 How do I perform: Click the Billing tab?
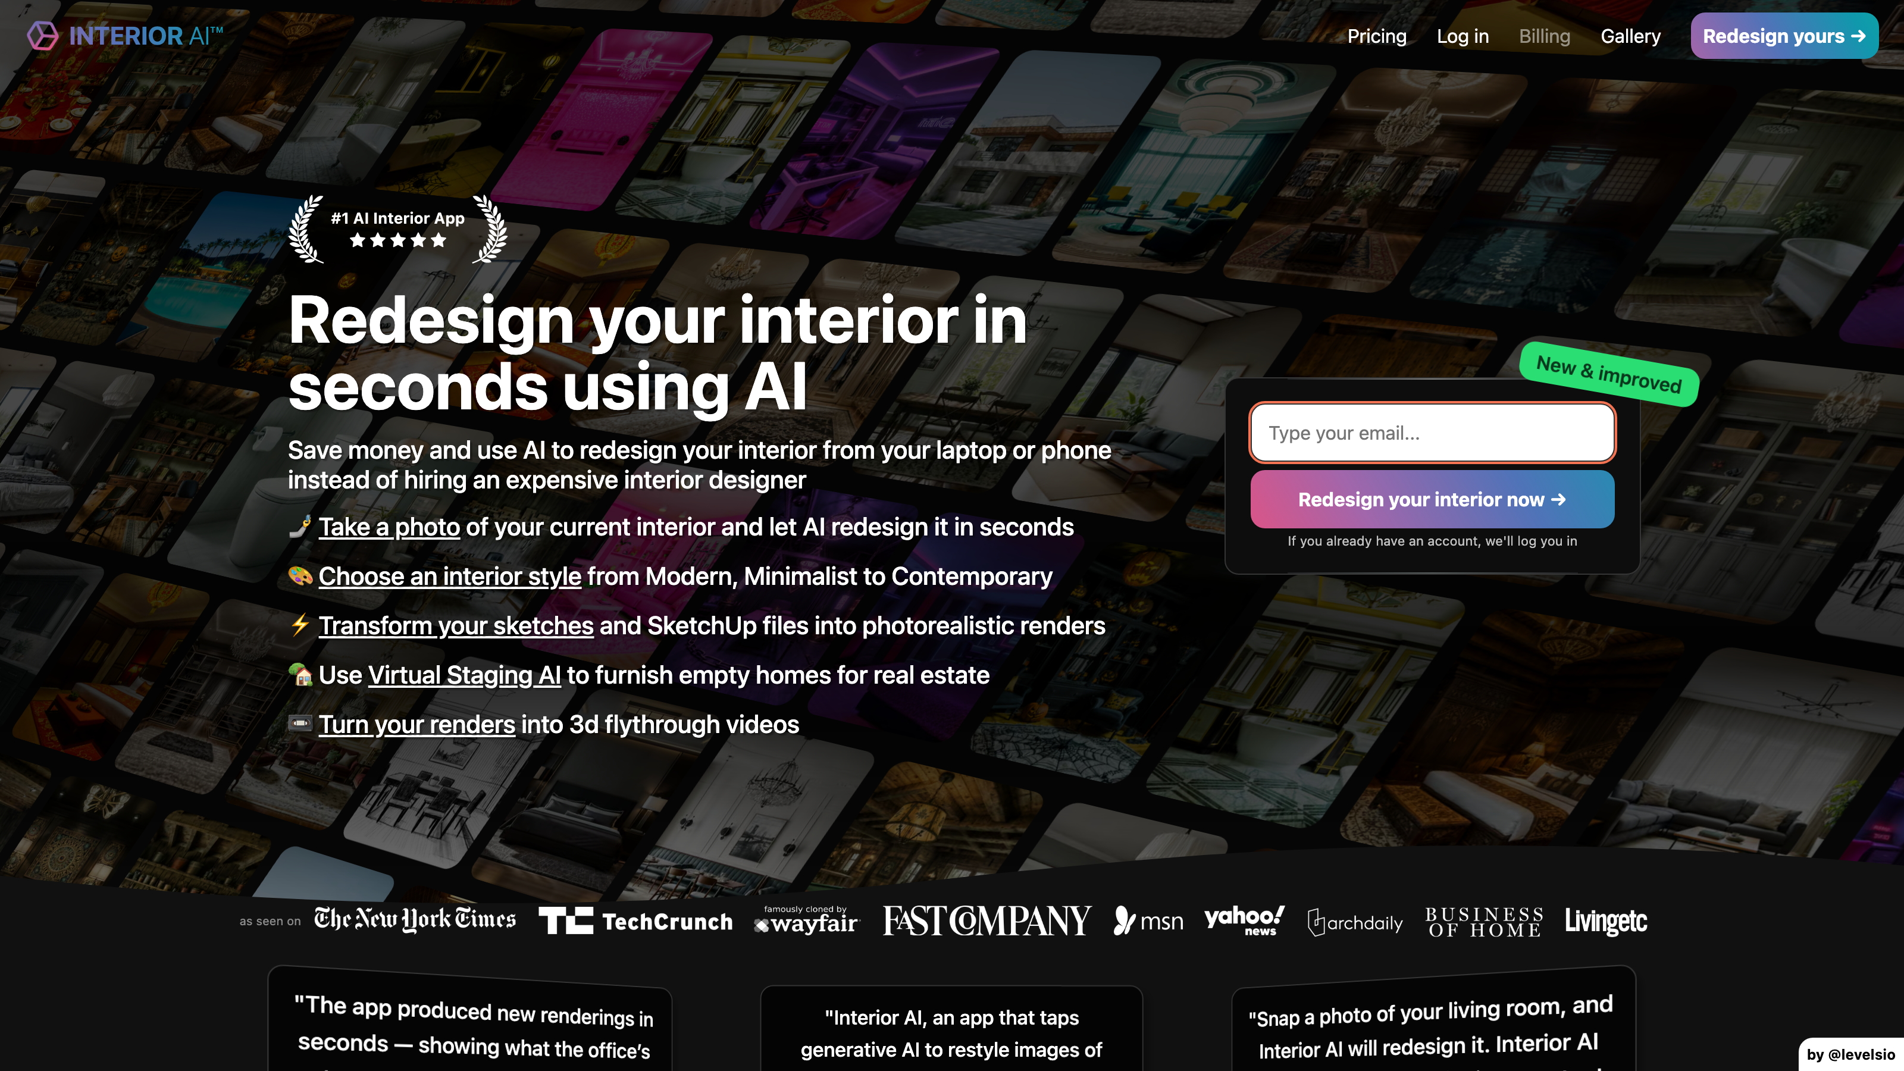tap(1545, 35)
